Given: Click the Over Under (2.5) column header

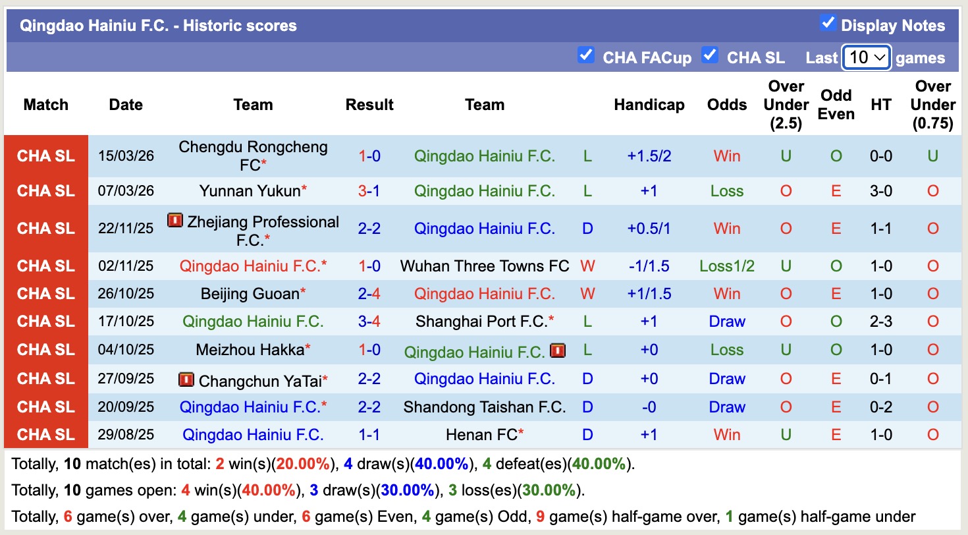Looking at the screenshot, I should pyautogui.click(x=786, y=105).
